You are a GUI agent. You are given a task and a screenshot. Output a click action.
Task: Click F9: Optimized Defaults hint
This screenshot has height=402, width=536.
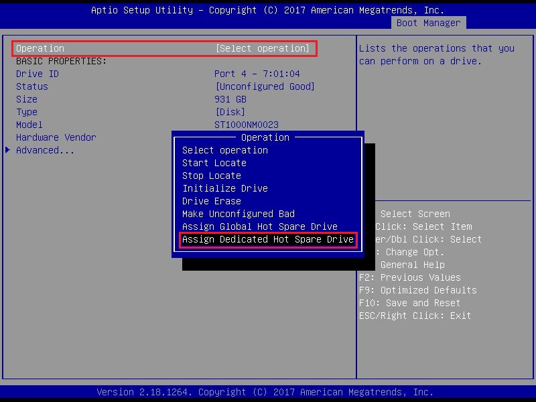coord(417,290)
